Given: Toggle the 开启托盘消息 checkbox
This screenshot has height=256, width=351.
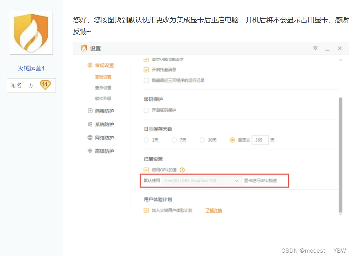Looking at the screenshot, I should 146,70.
